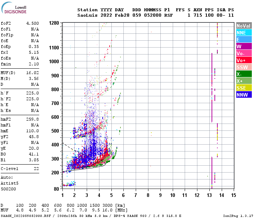Click the h`F2 value 225.0
254x218 pixels.
33,99
